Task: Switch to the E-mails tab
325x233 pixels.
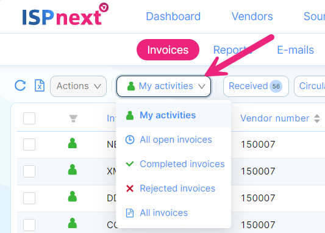Action: (x=295, y=50)
